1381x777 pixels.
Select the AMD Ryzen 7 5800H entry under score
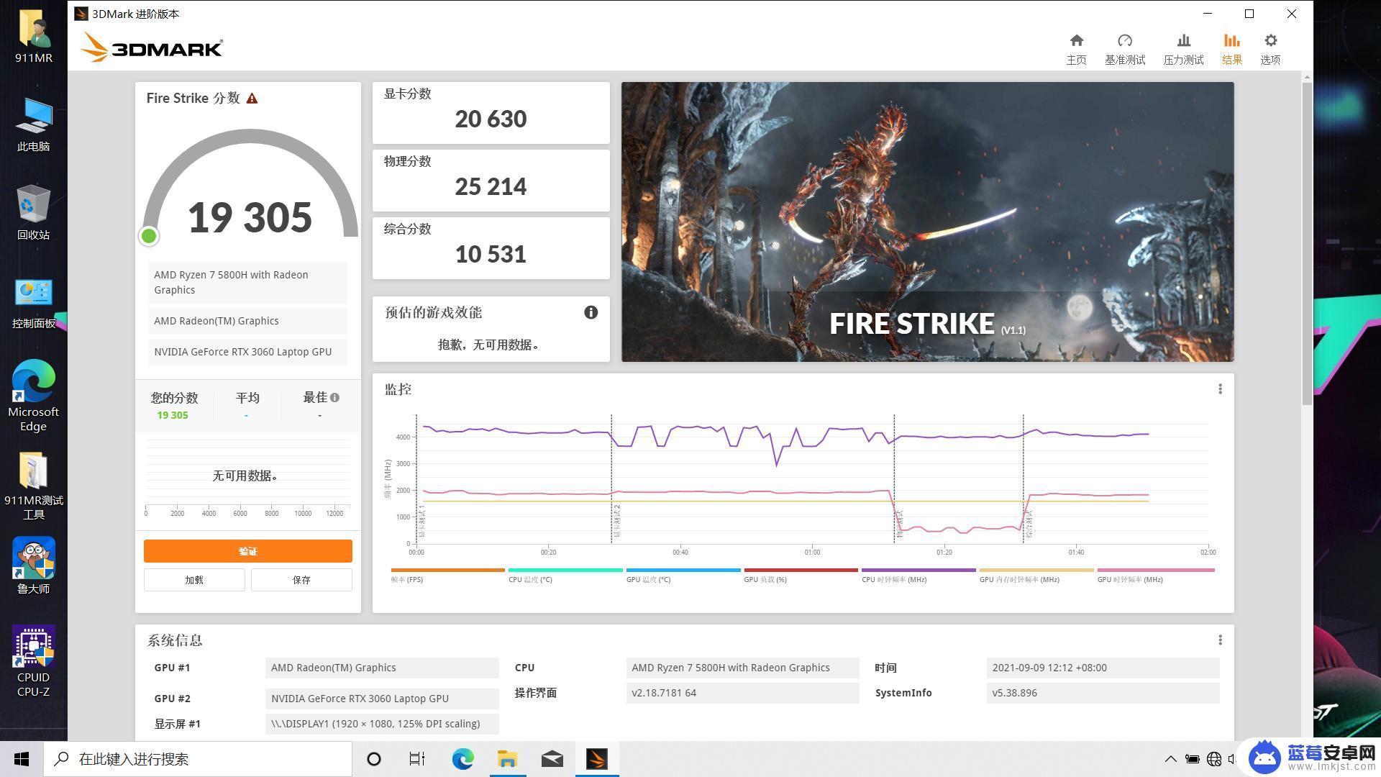pyautogui.click(x=247, y=282)
